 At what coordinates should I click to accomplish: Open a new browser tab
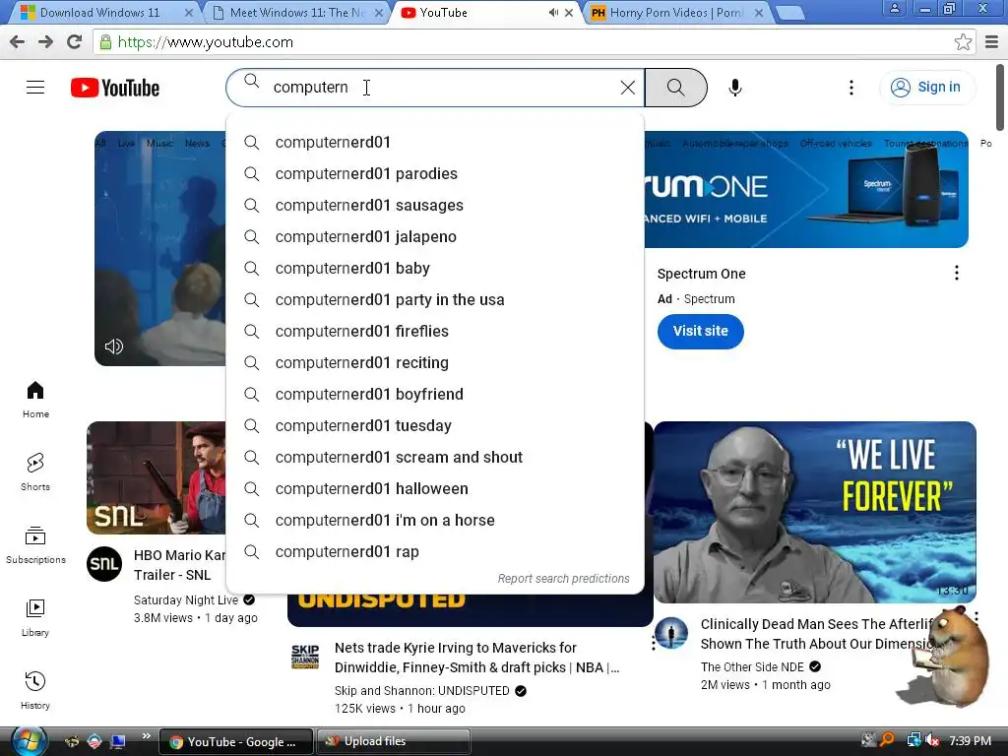pos(789,13)
